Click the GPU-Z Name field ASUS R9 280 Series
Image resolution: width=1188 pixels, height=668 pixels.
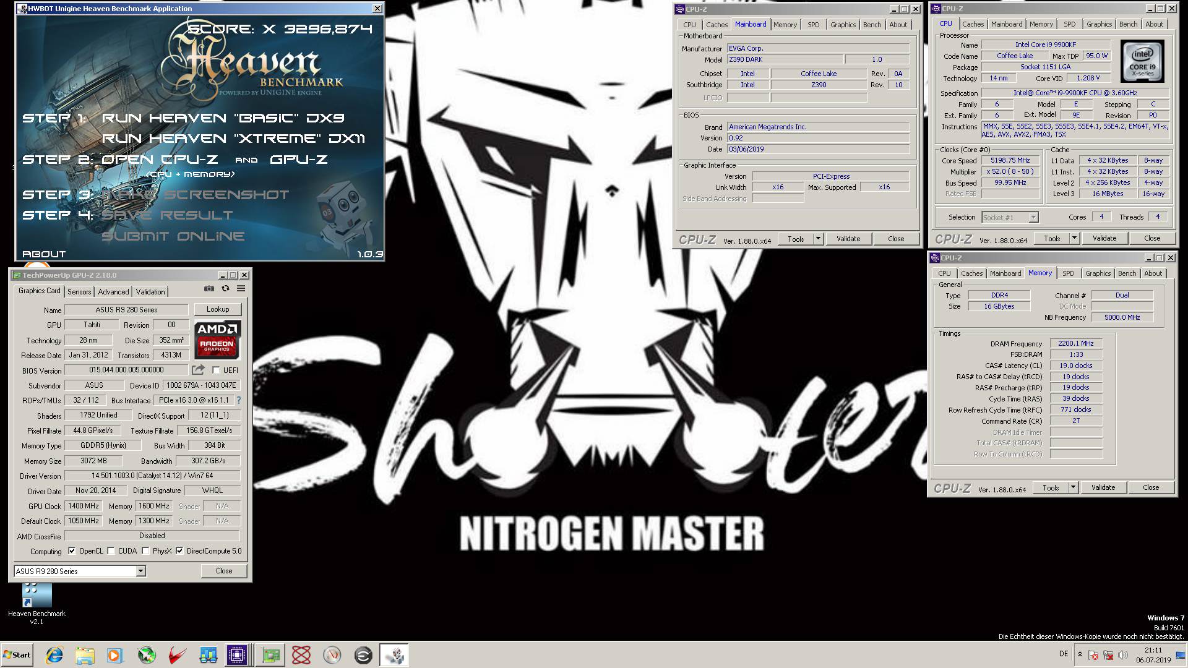[x=126, y=309]
